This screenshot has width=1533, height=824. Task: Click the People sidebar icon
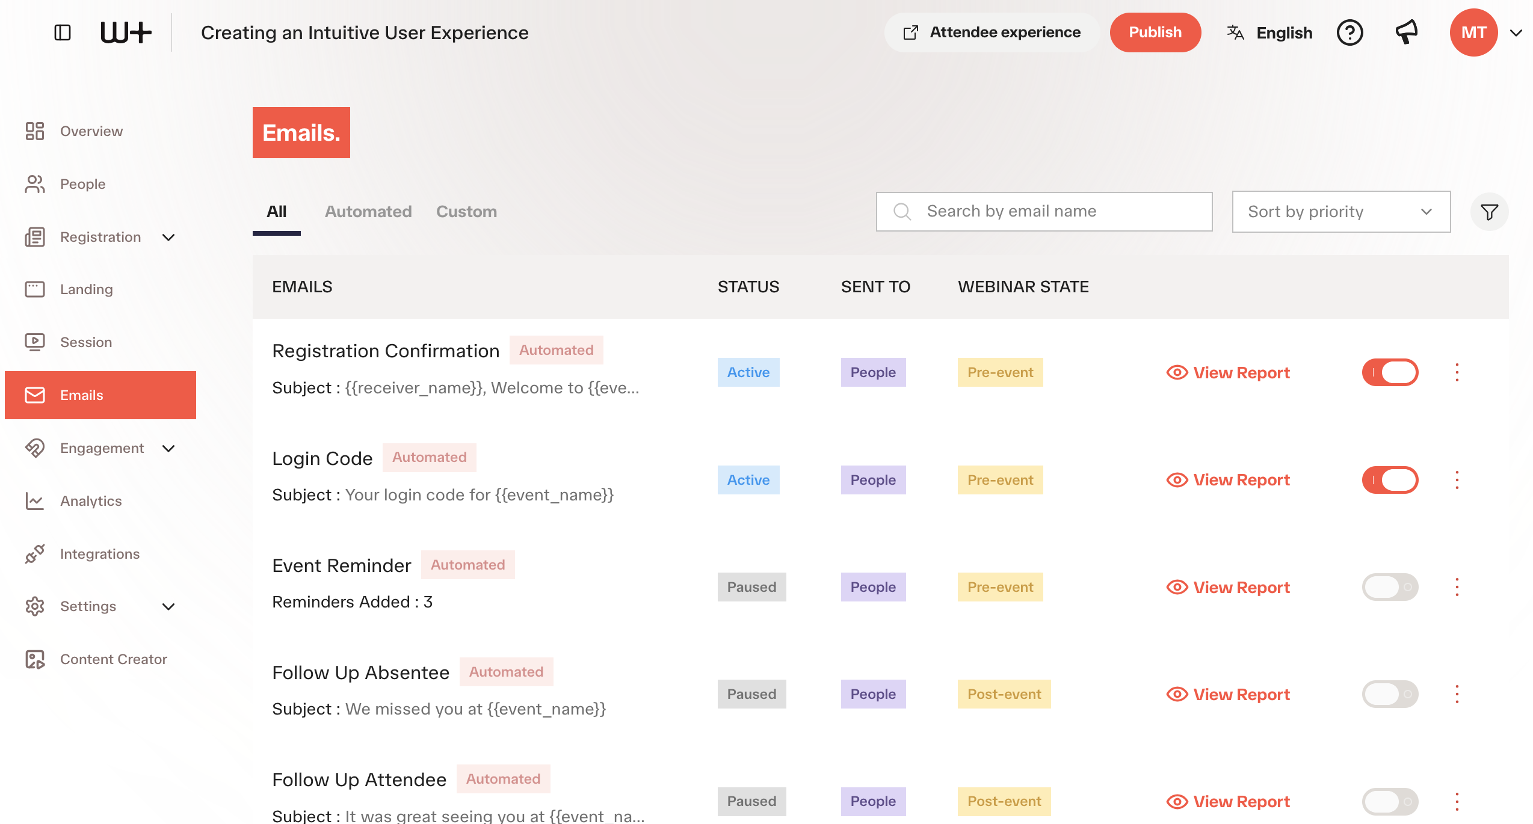pyautogui.click(x=35, y=184)
